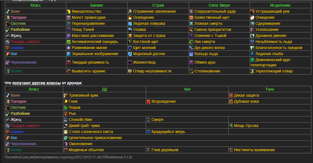Open the Инстинкты выживания spell link
Viewport: 313px width, 163px height.
click(254, 150)
